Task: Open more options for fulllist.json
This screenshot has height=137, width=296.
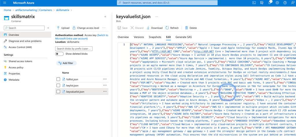Action: click(105, 79)
